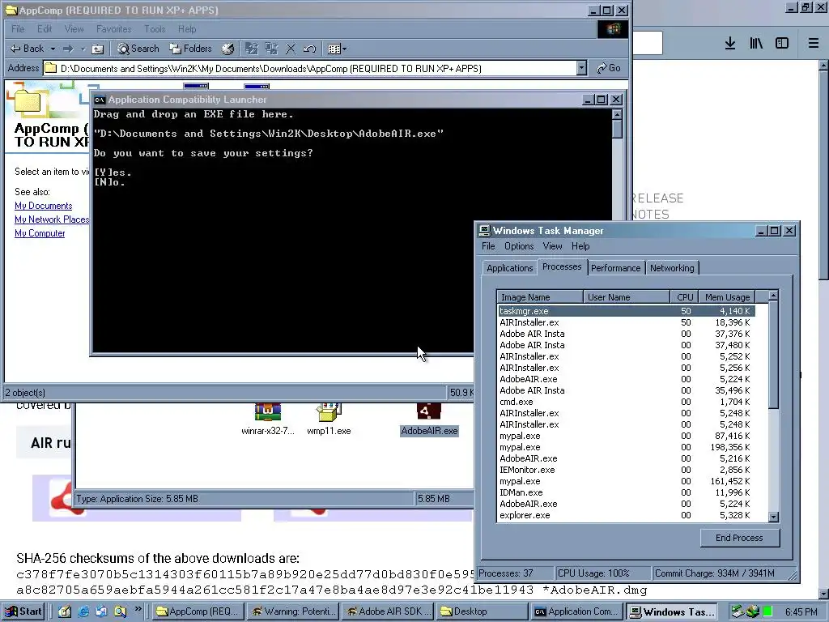
Task: Open the Tools menu in AppComp explorer
Action: point(155,29)
